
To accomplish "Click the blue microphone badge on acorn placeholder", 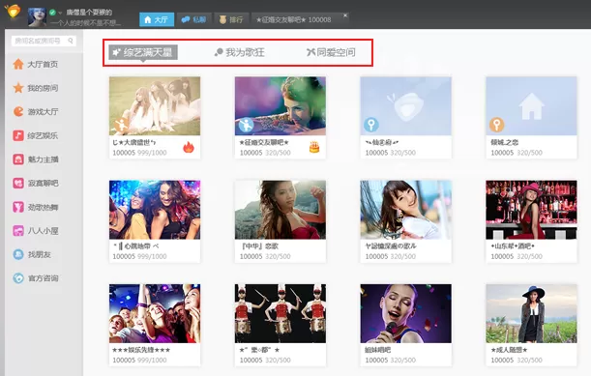I will [371, 125].
